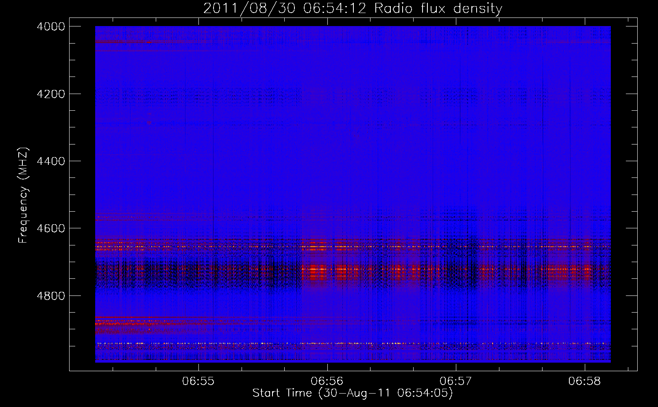Click the 06:55 time tick label
This screenshot has width=658, height=407.
(198, 381)
